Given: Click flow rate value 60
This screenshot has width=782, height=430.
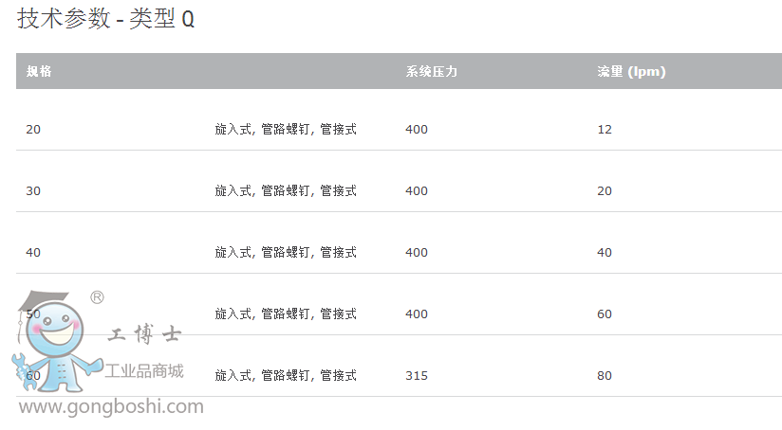Looking at the screenshot, I should [605, 314].
